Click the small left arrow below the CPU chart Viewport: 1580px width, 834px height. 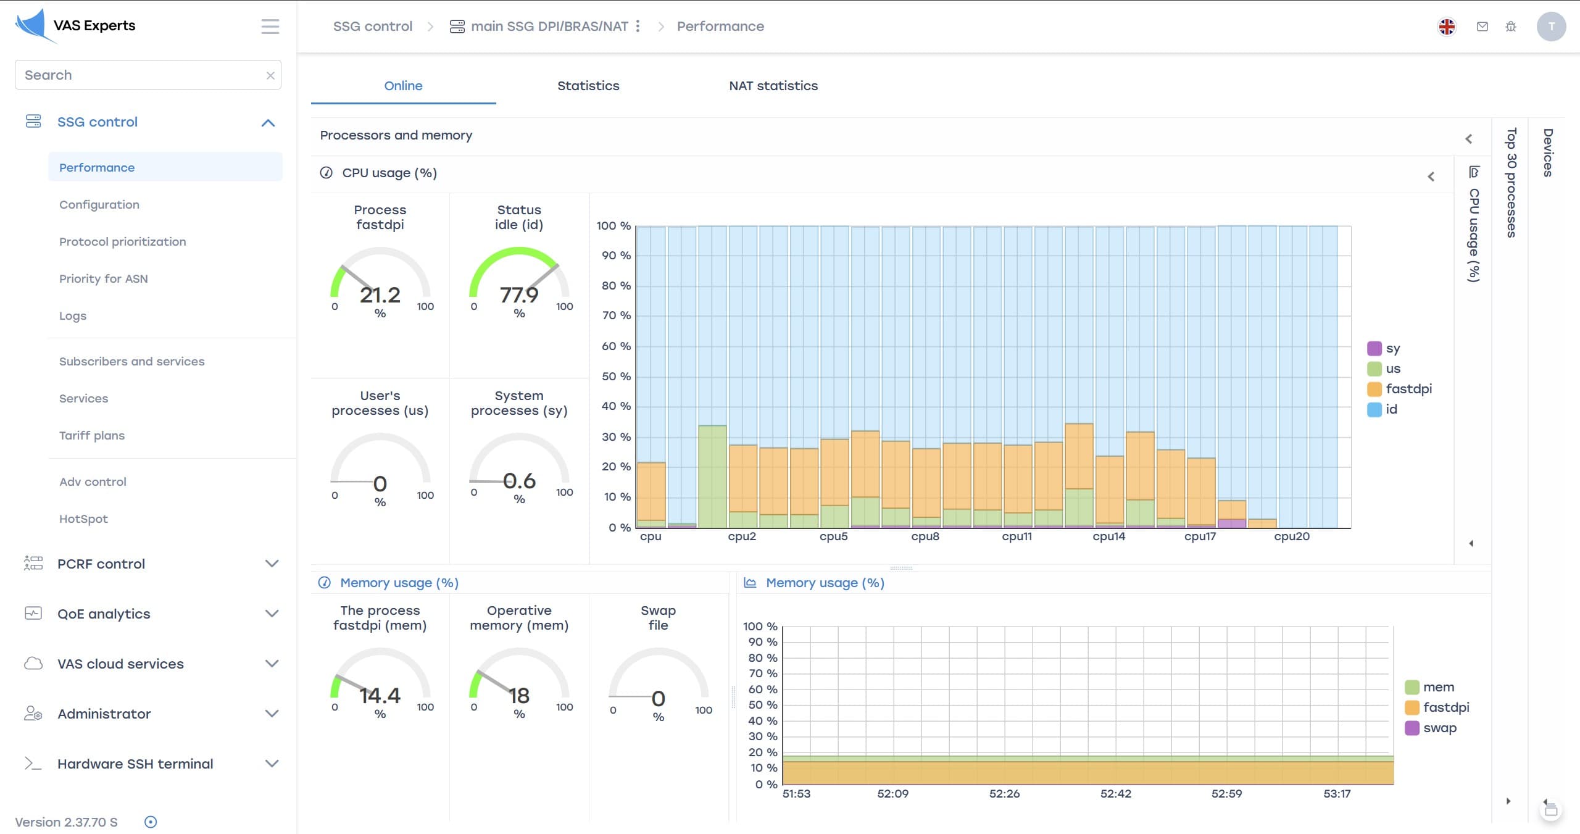(x=1471, y=544)
